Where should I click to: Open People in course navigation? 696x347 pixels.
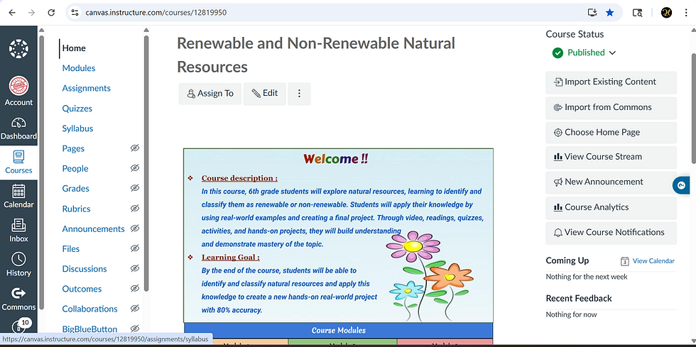75,169
